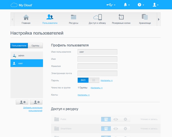Screen dimensions: 172x137
Task: Open the notifications bell menu
Action: pos(127,5)
